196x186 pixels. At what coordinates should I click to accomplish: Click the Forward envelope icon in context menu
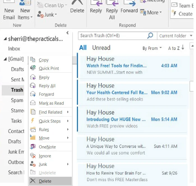click(x=33, y=94)
